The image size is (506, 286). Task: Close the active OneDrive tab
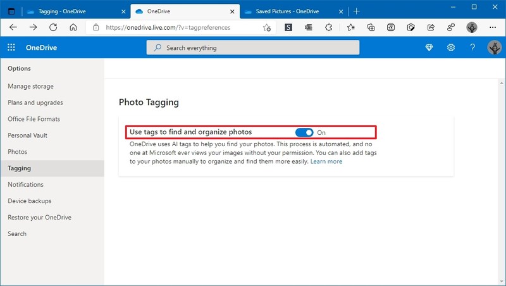tap(232, 11)
